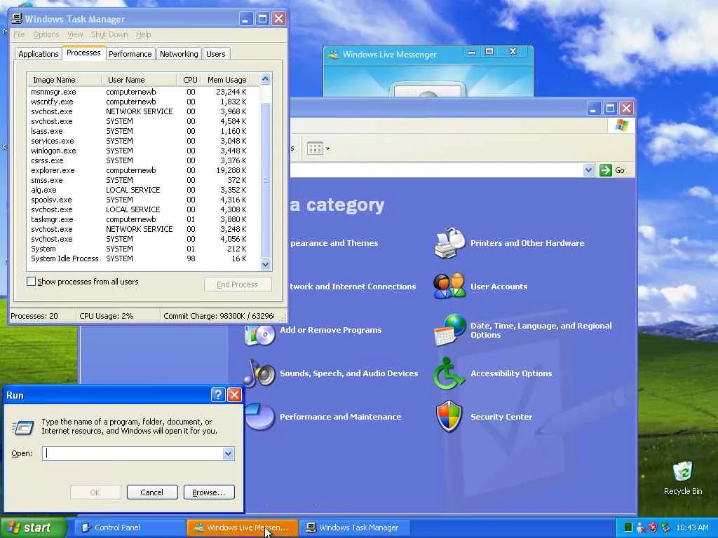Click the Start button

tap(33, 527)
